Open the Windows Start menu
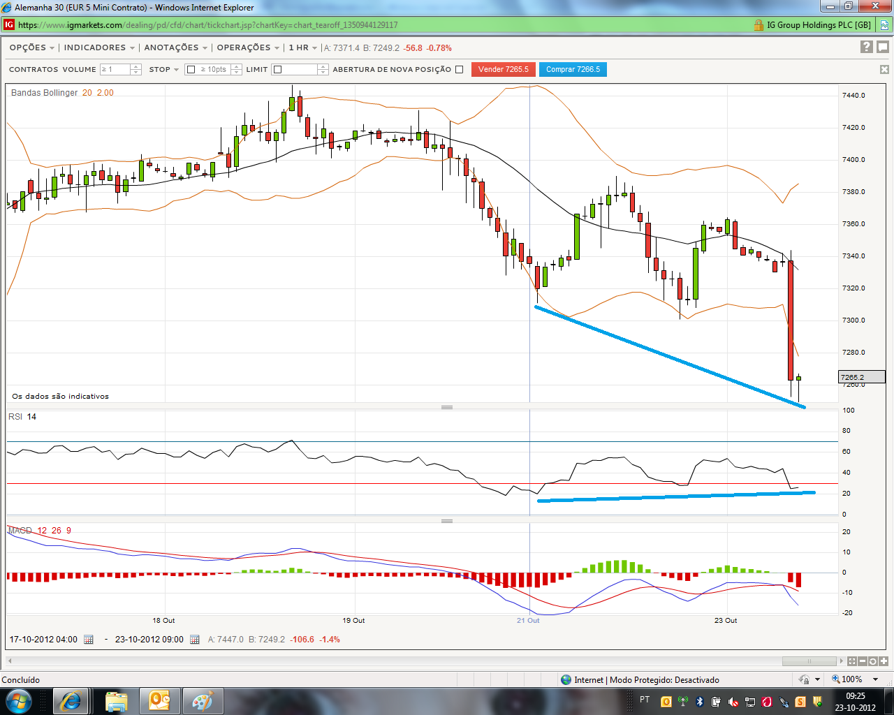This screenshot has height=715, width=894. [x=18, y=700]
